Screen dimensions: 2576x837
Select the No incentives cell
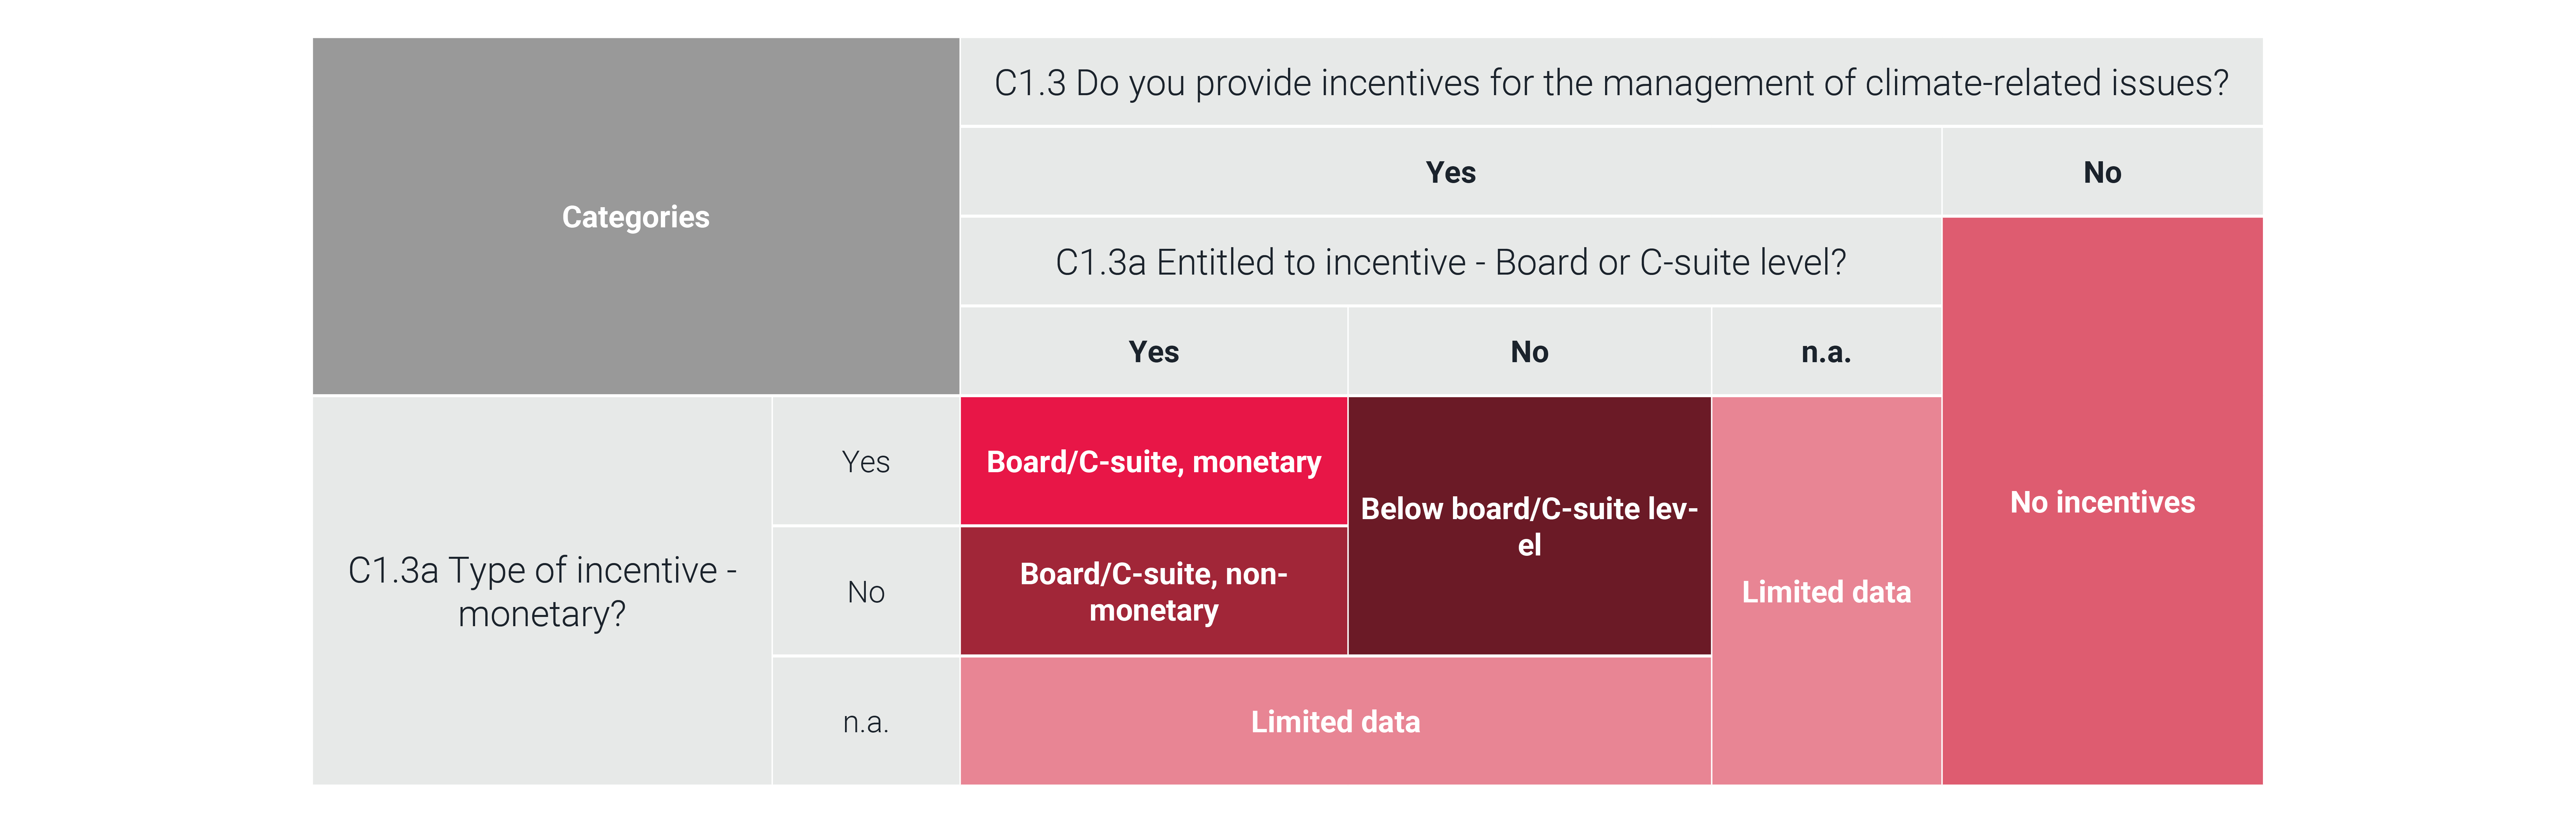click(x=2102, y=501)
